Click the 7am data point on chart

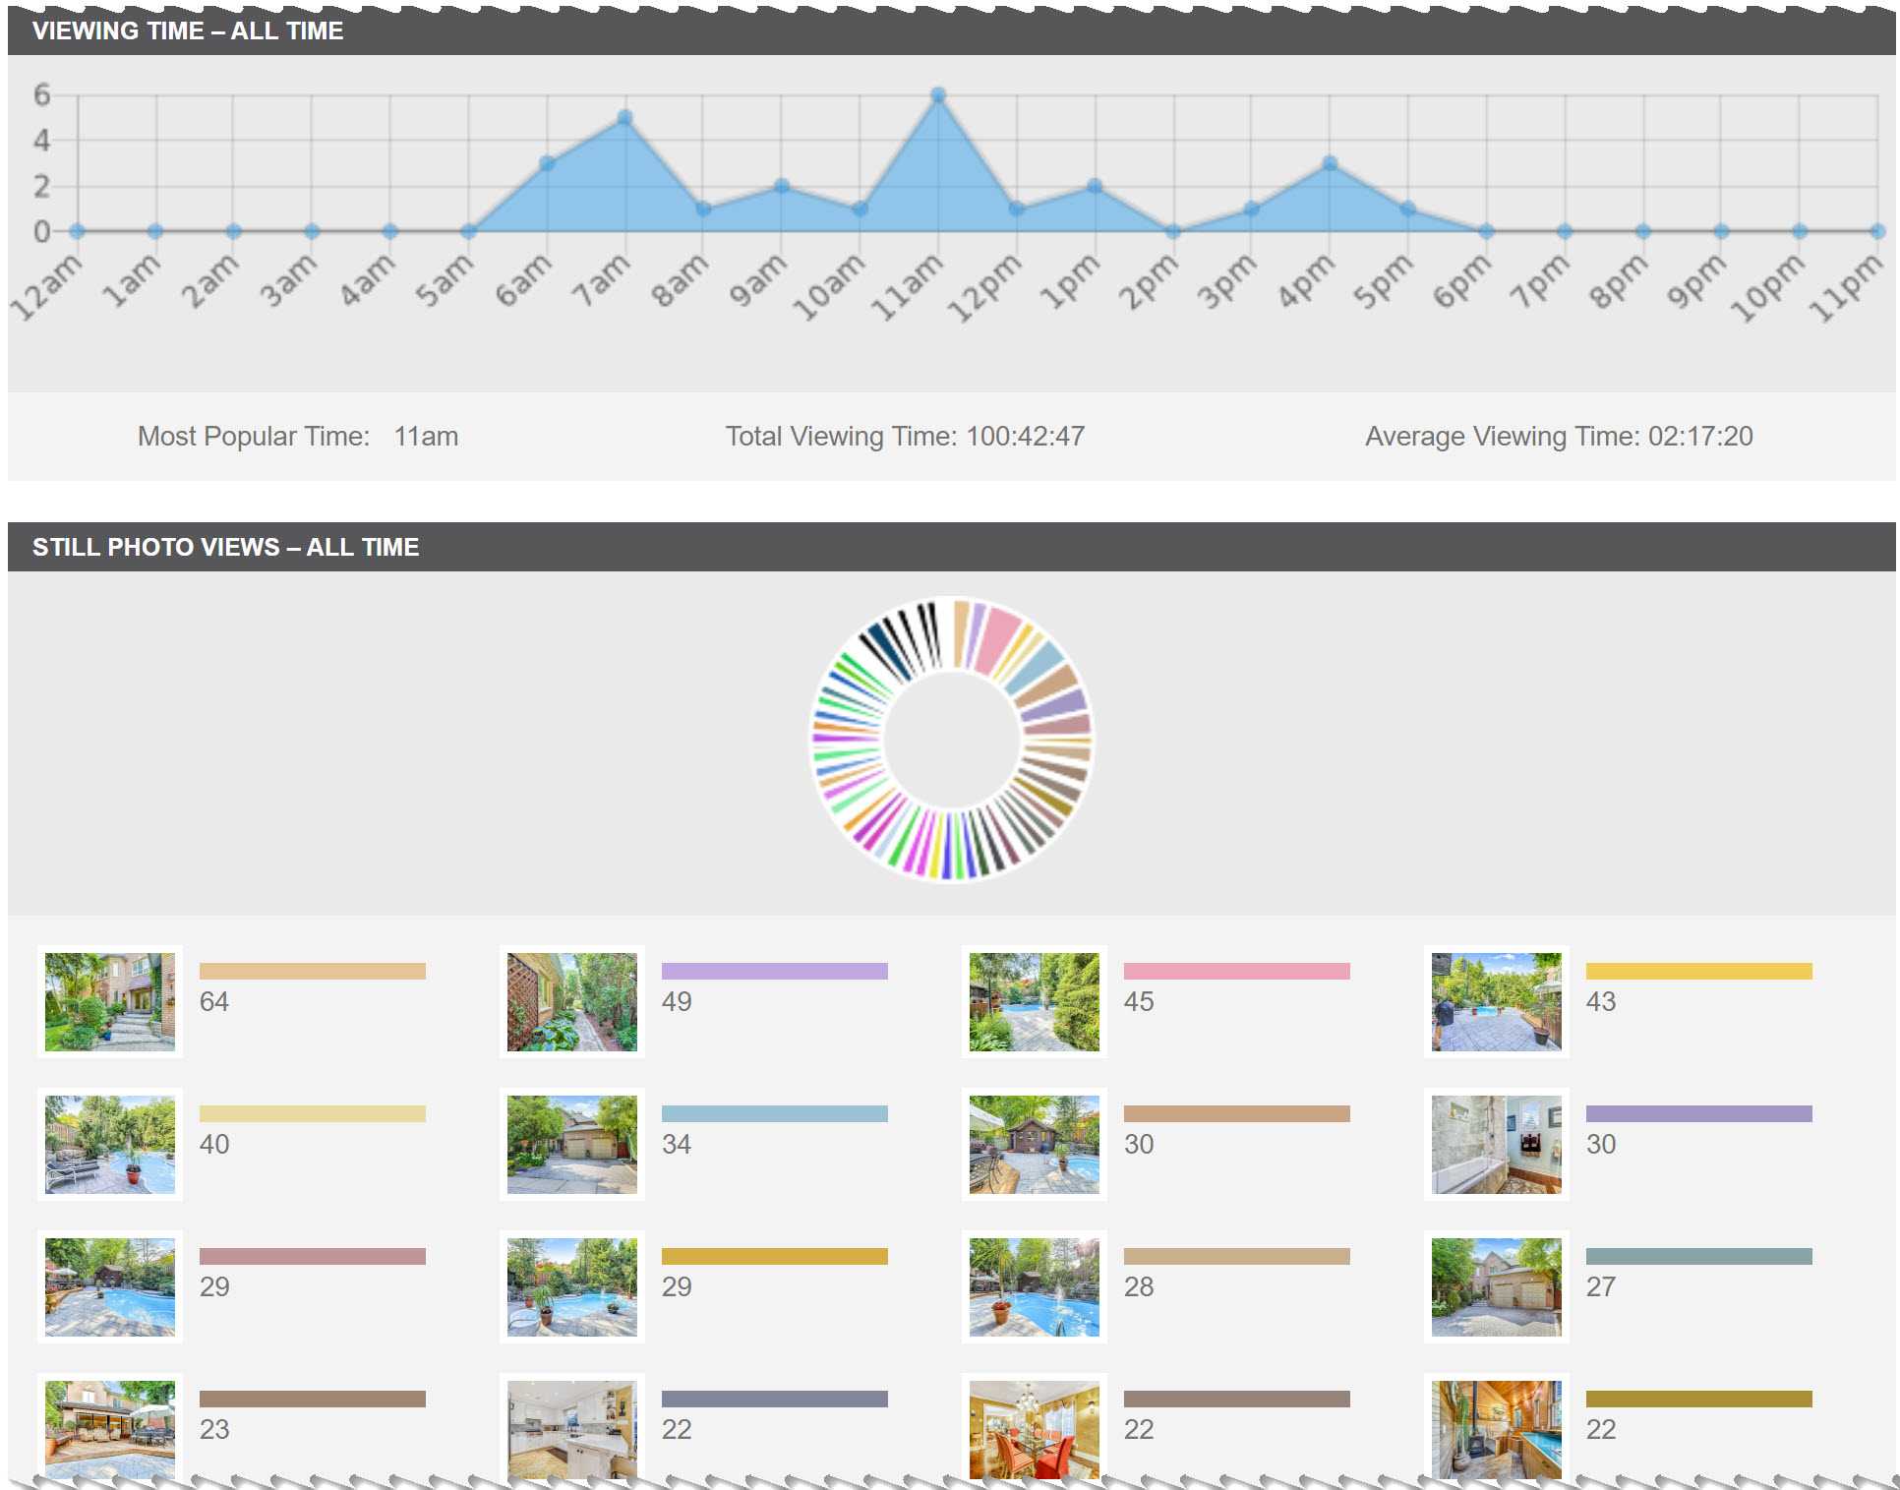click(625, 118)
